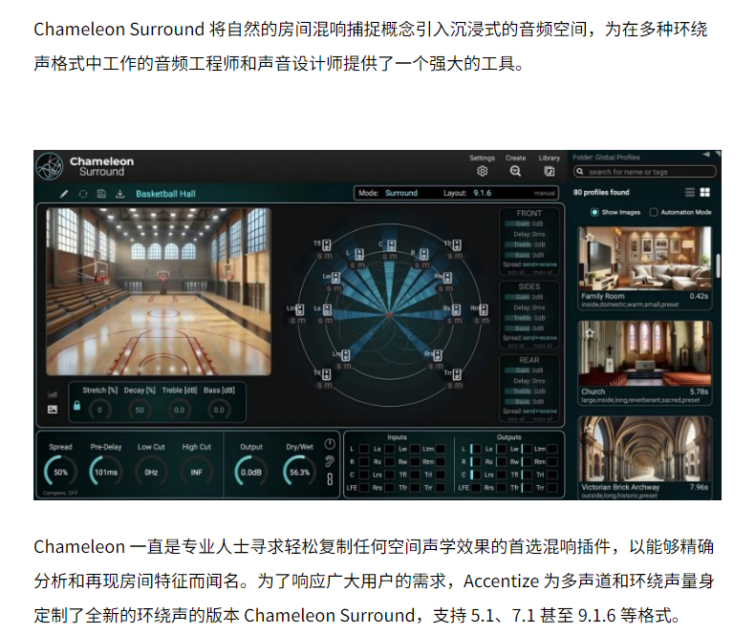Click the floppy disk save icon

pyautogui.click(x=101, y=194)
